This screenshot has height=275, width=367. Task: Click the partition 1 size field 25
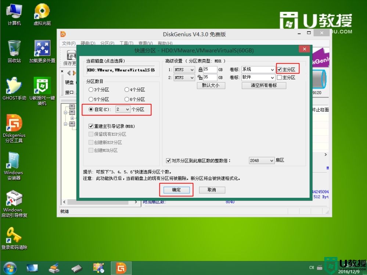point(210,69)
